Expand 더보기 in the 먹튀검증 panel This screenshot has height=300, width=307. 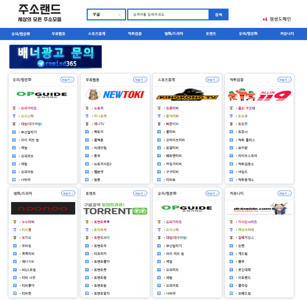pyautogui.click(x=284, y=80)
